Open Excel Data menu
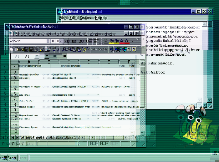The height and width of the screenshot is (162, 219). tap(83, 34)
